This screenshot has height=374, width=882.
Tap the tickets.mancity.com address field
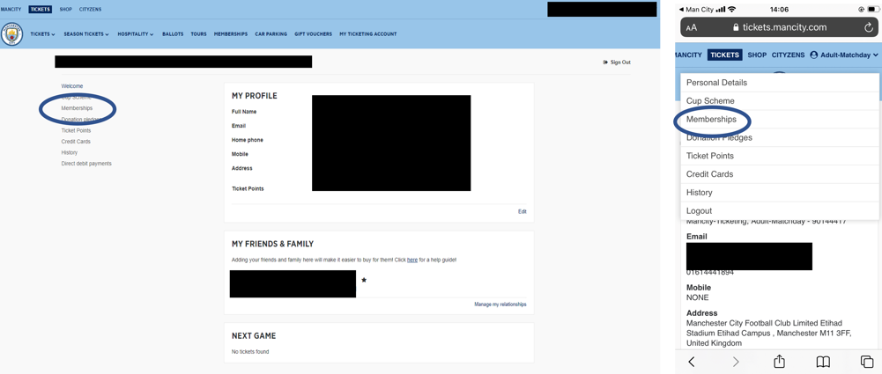[x=779, y=27]
